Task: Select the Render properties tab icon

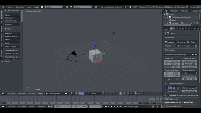Action: click(171, 29)
